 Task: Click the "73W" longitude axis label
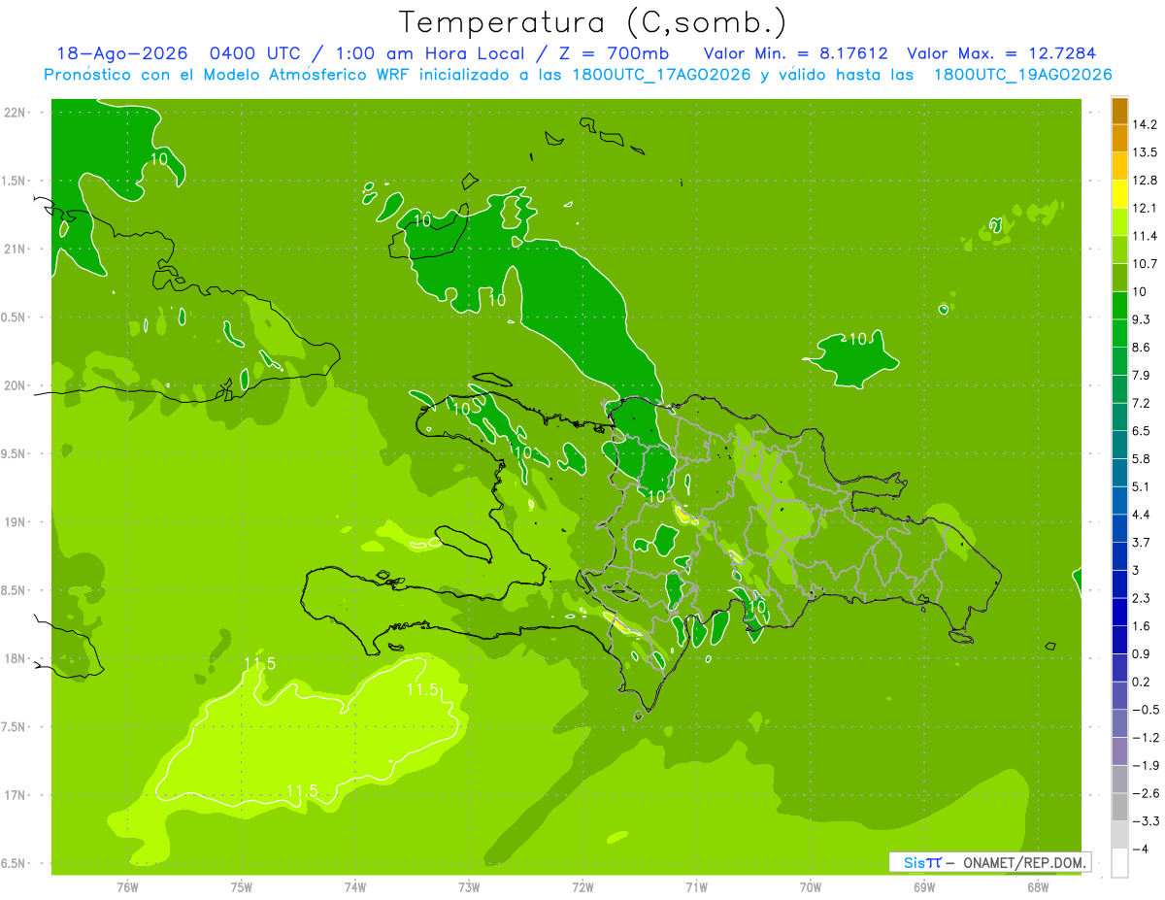point(469,886)
